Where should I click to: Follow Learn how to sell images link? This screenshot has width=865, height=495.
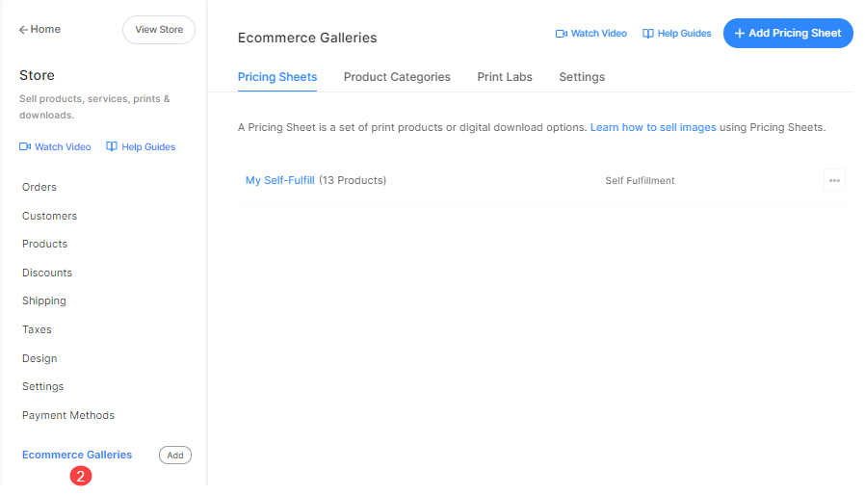(653, 127)
